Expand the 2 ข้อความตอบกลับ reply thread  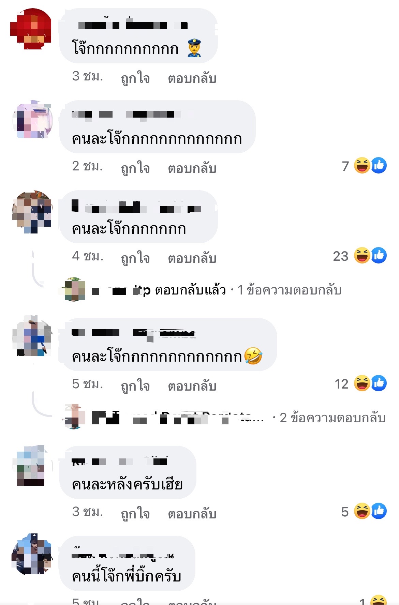click(333, 418)
